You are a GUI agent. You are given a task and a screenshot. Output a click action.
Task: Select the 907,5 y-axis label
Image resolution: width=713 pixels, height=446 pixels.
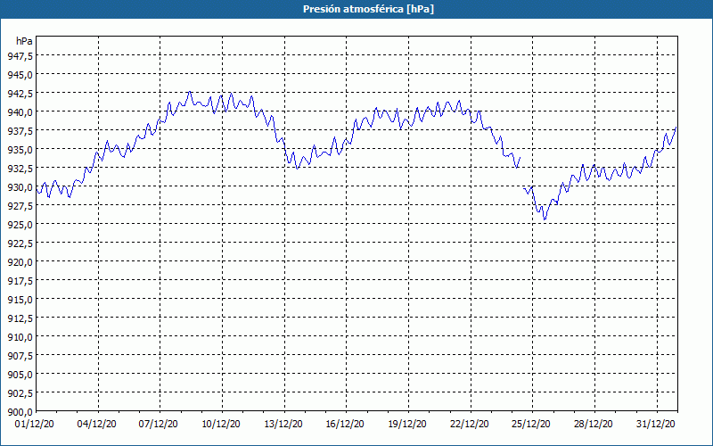(20, 355)
